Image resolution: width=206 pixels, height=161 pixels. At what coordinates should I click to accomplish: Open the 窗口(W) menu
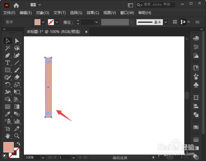pyautogui.click(x=127, y=13)
